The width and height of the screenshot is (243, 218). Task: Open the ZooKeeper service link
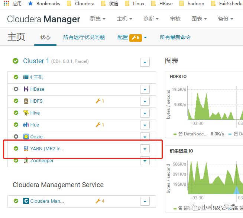click(42, 161)
